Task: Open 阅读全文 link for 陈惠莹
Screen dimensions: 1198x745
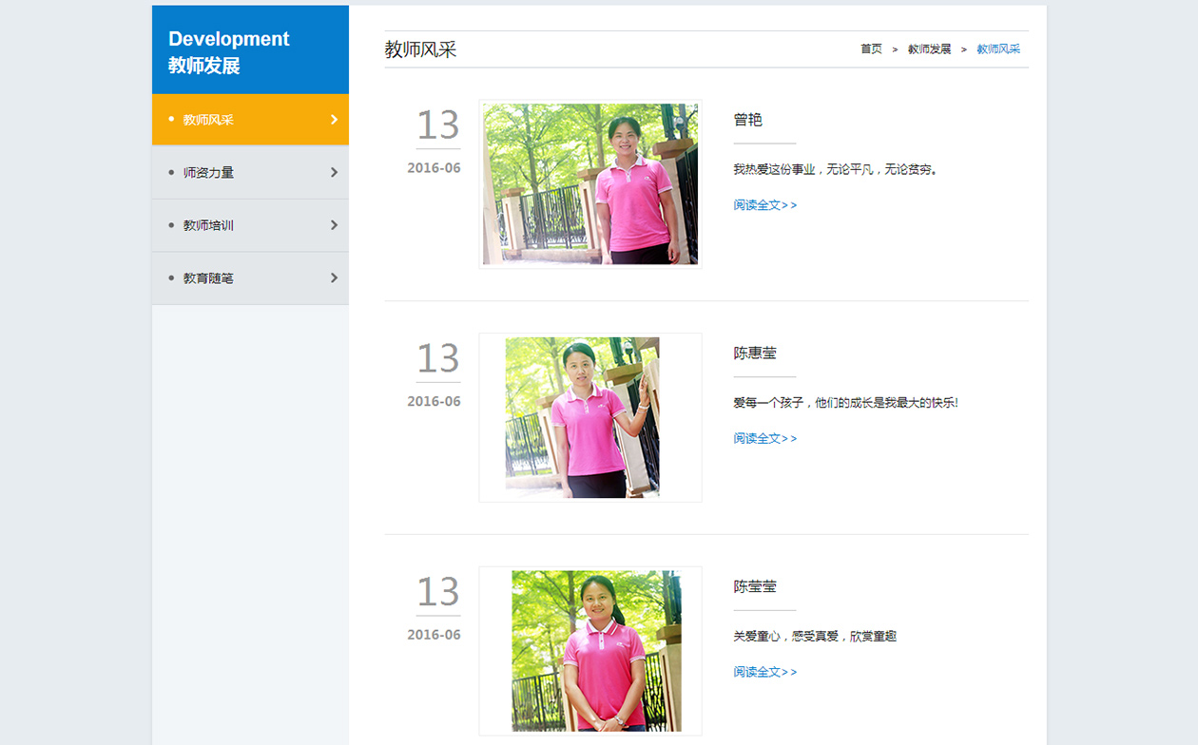Action: [765, 439]
